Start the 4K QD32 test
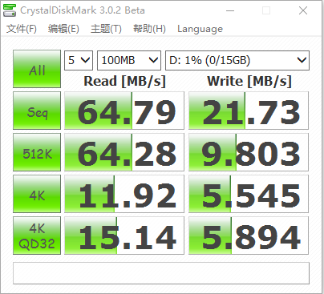The width and height of the screenshot is (324, 294). click(37, 236)
